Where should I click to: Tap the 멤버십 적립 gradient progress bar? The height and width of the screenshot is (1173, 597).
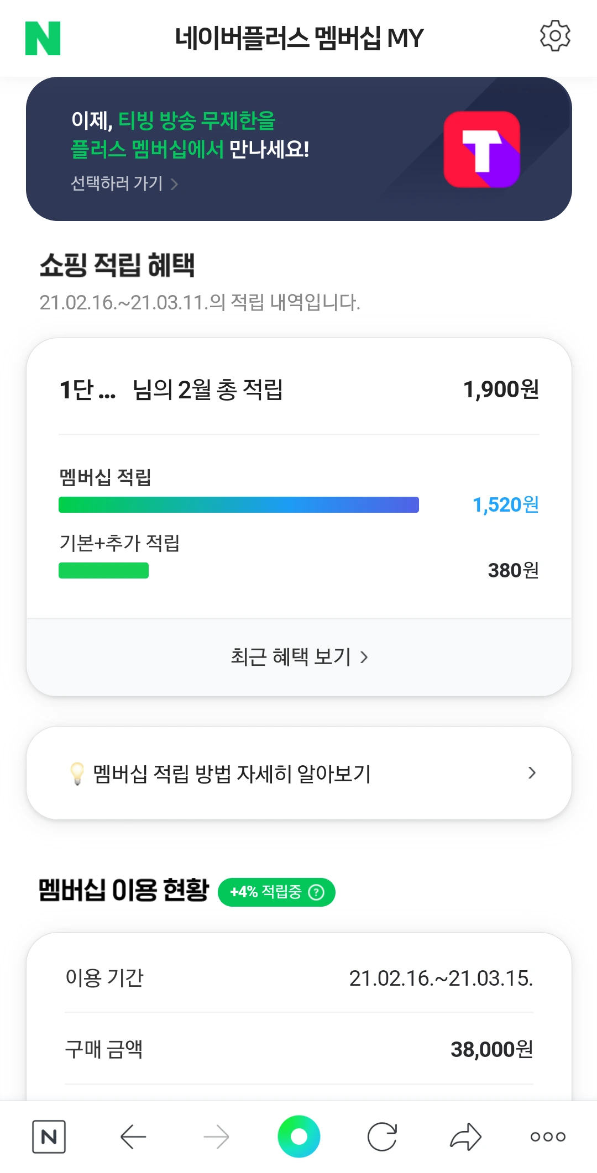point(239,505)
